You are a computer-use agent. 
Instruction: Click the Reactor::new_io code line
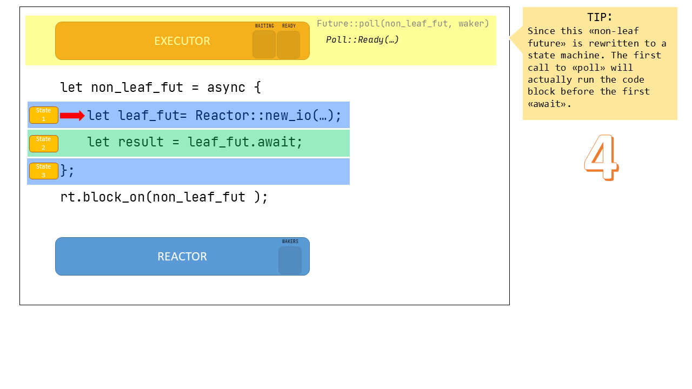[214, 116]
